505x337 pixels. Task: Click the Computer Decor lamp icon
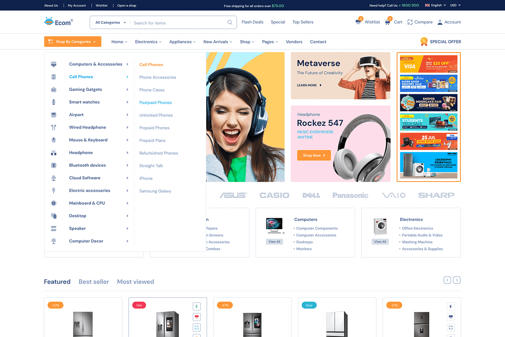53,241
